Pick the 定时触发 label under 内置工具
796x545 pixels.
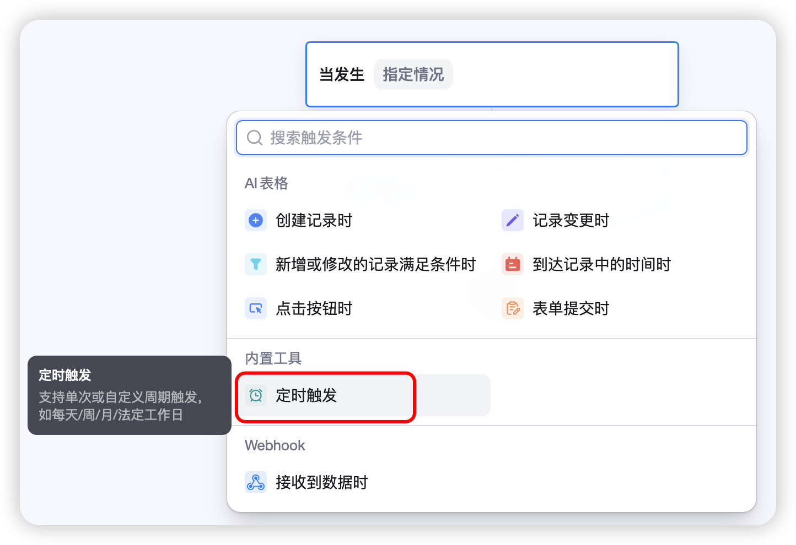click(x=306, y=395)
